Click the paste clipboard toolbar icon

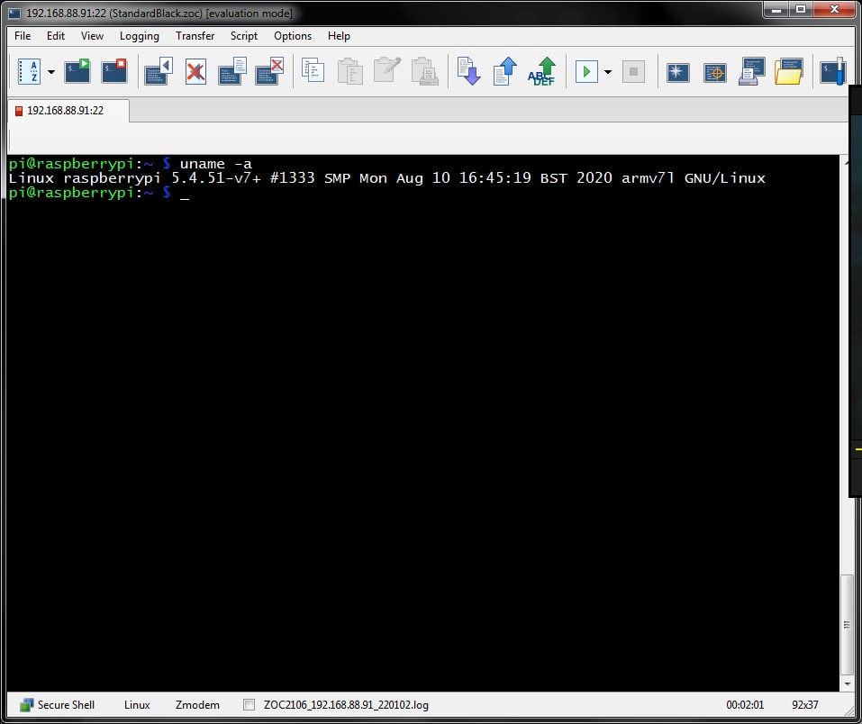(350, 71)
